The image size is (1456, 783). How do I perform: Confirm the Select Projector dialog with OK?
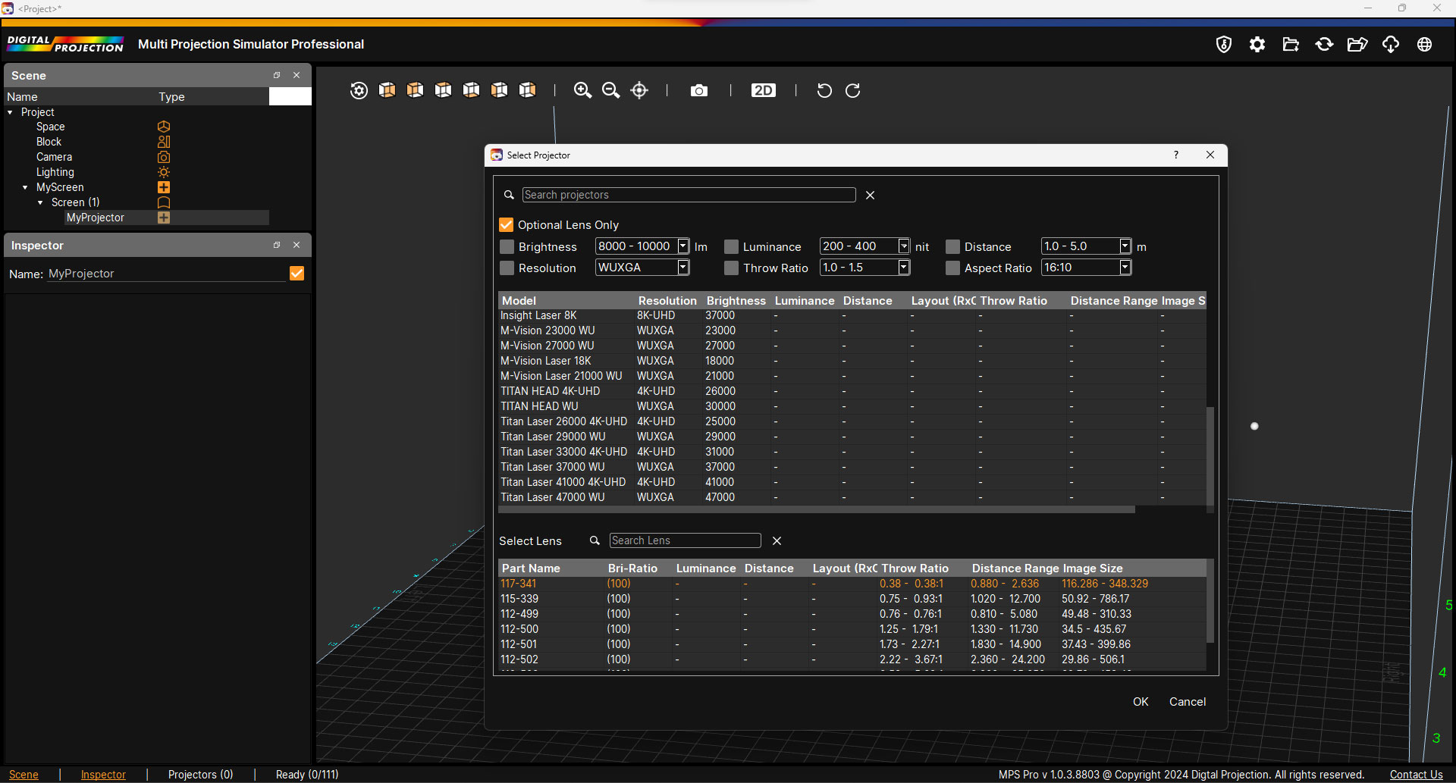[x=1141, y=702]
